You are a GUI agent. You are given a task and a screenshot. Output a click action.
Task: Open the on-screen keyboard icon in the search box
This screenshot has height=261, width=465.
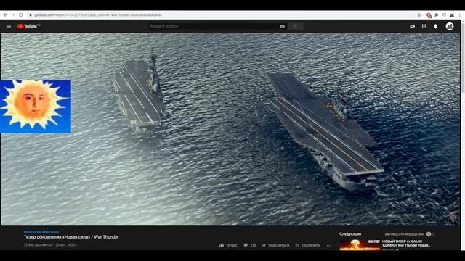point(282,26)
